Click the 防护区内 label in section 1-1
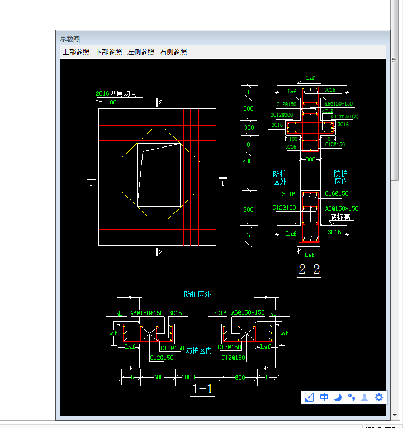 198,350
